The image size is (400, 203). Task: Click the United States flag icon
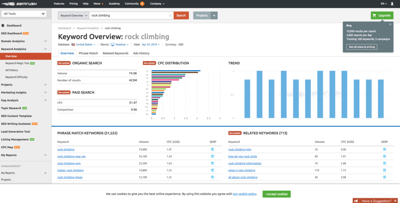point(73,44)
